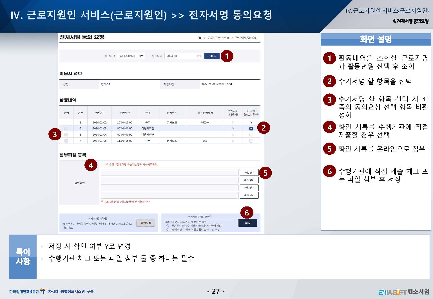Click the first attachment file path field

point(169,173)
